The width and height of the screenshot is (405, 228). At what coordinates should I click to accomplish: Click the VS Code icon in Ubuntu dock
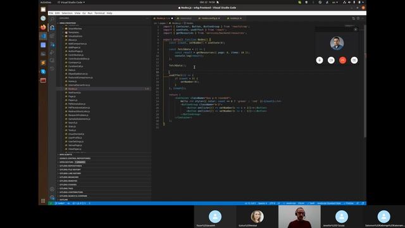43,36
